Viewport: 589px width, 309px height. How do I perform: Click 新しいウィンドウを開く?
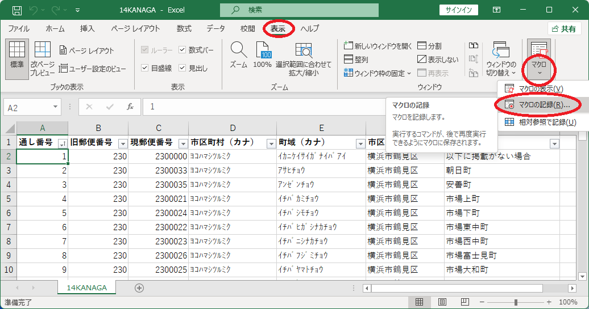click(x=378, y=46)
